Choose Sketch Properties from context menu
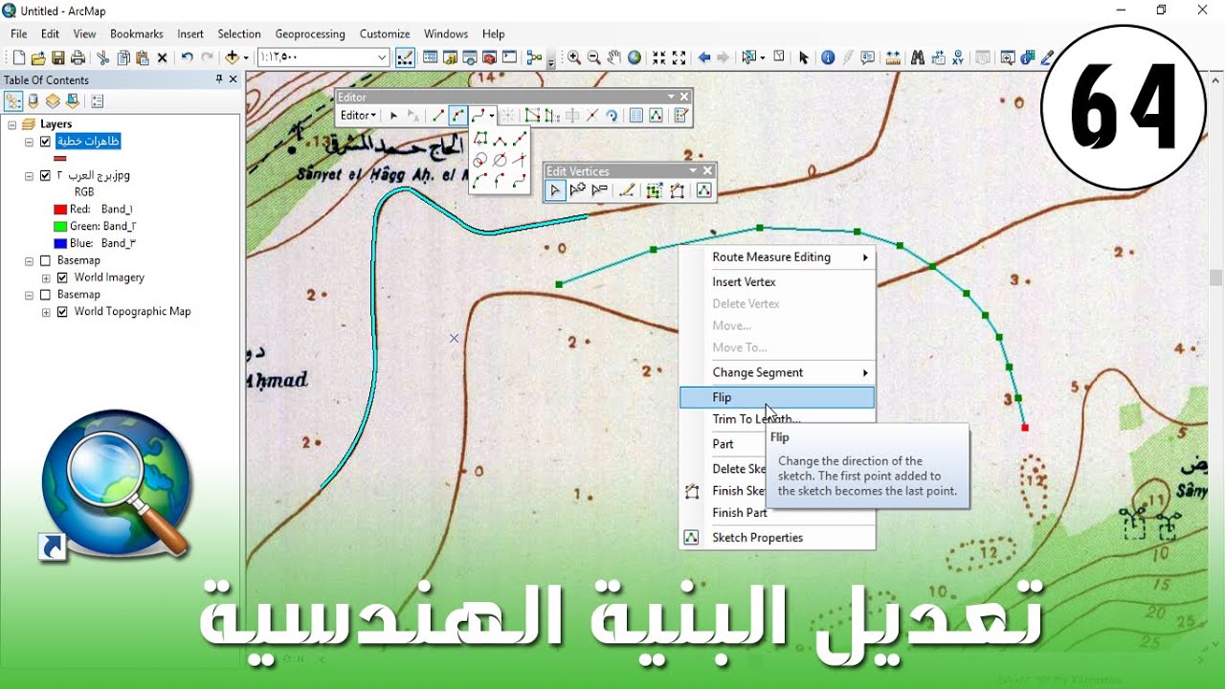Screen dimensions: 1225x689 pos(777,538)
